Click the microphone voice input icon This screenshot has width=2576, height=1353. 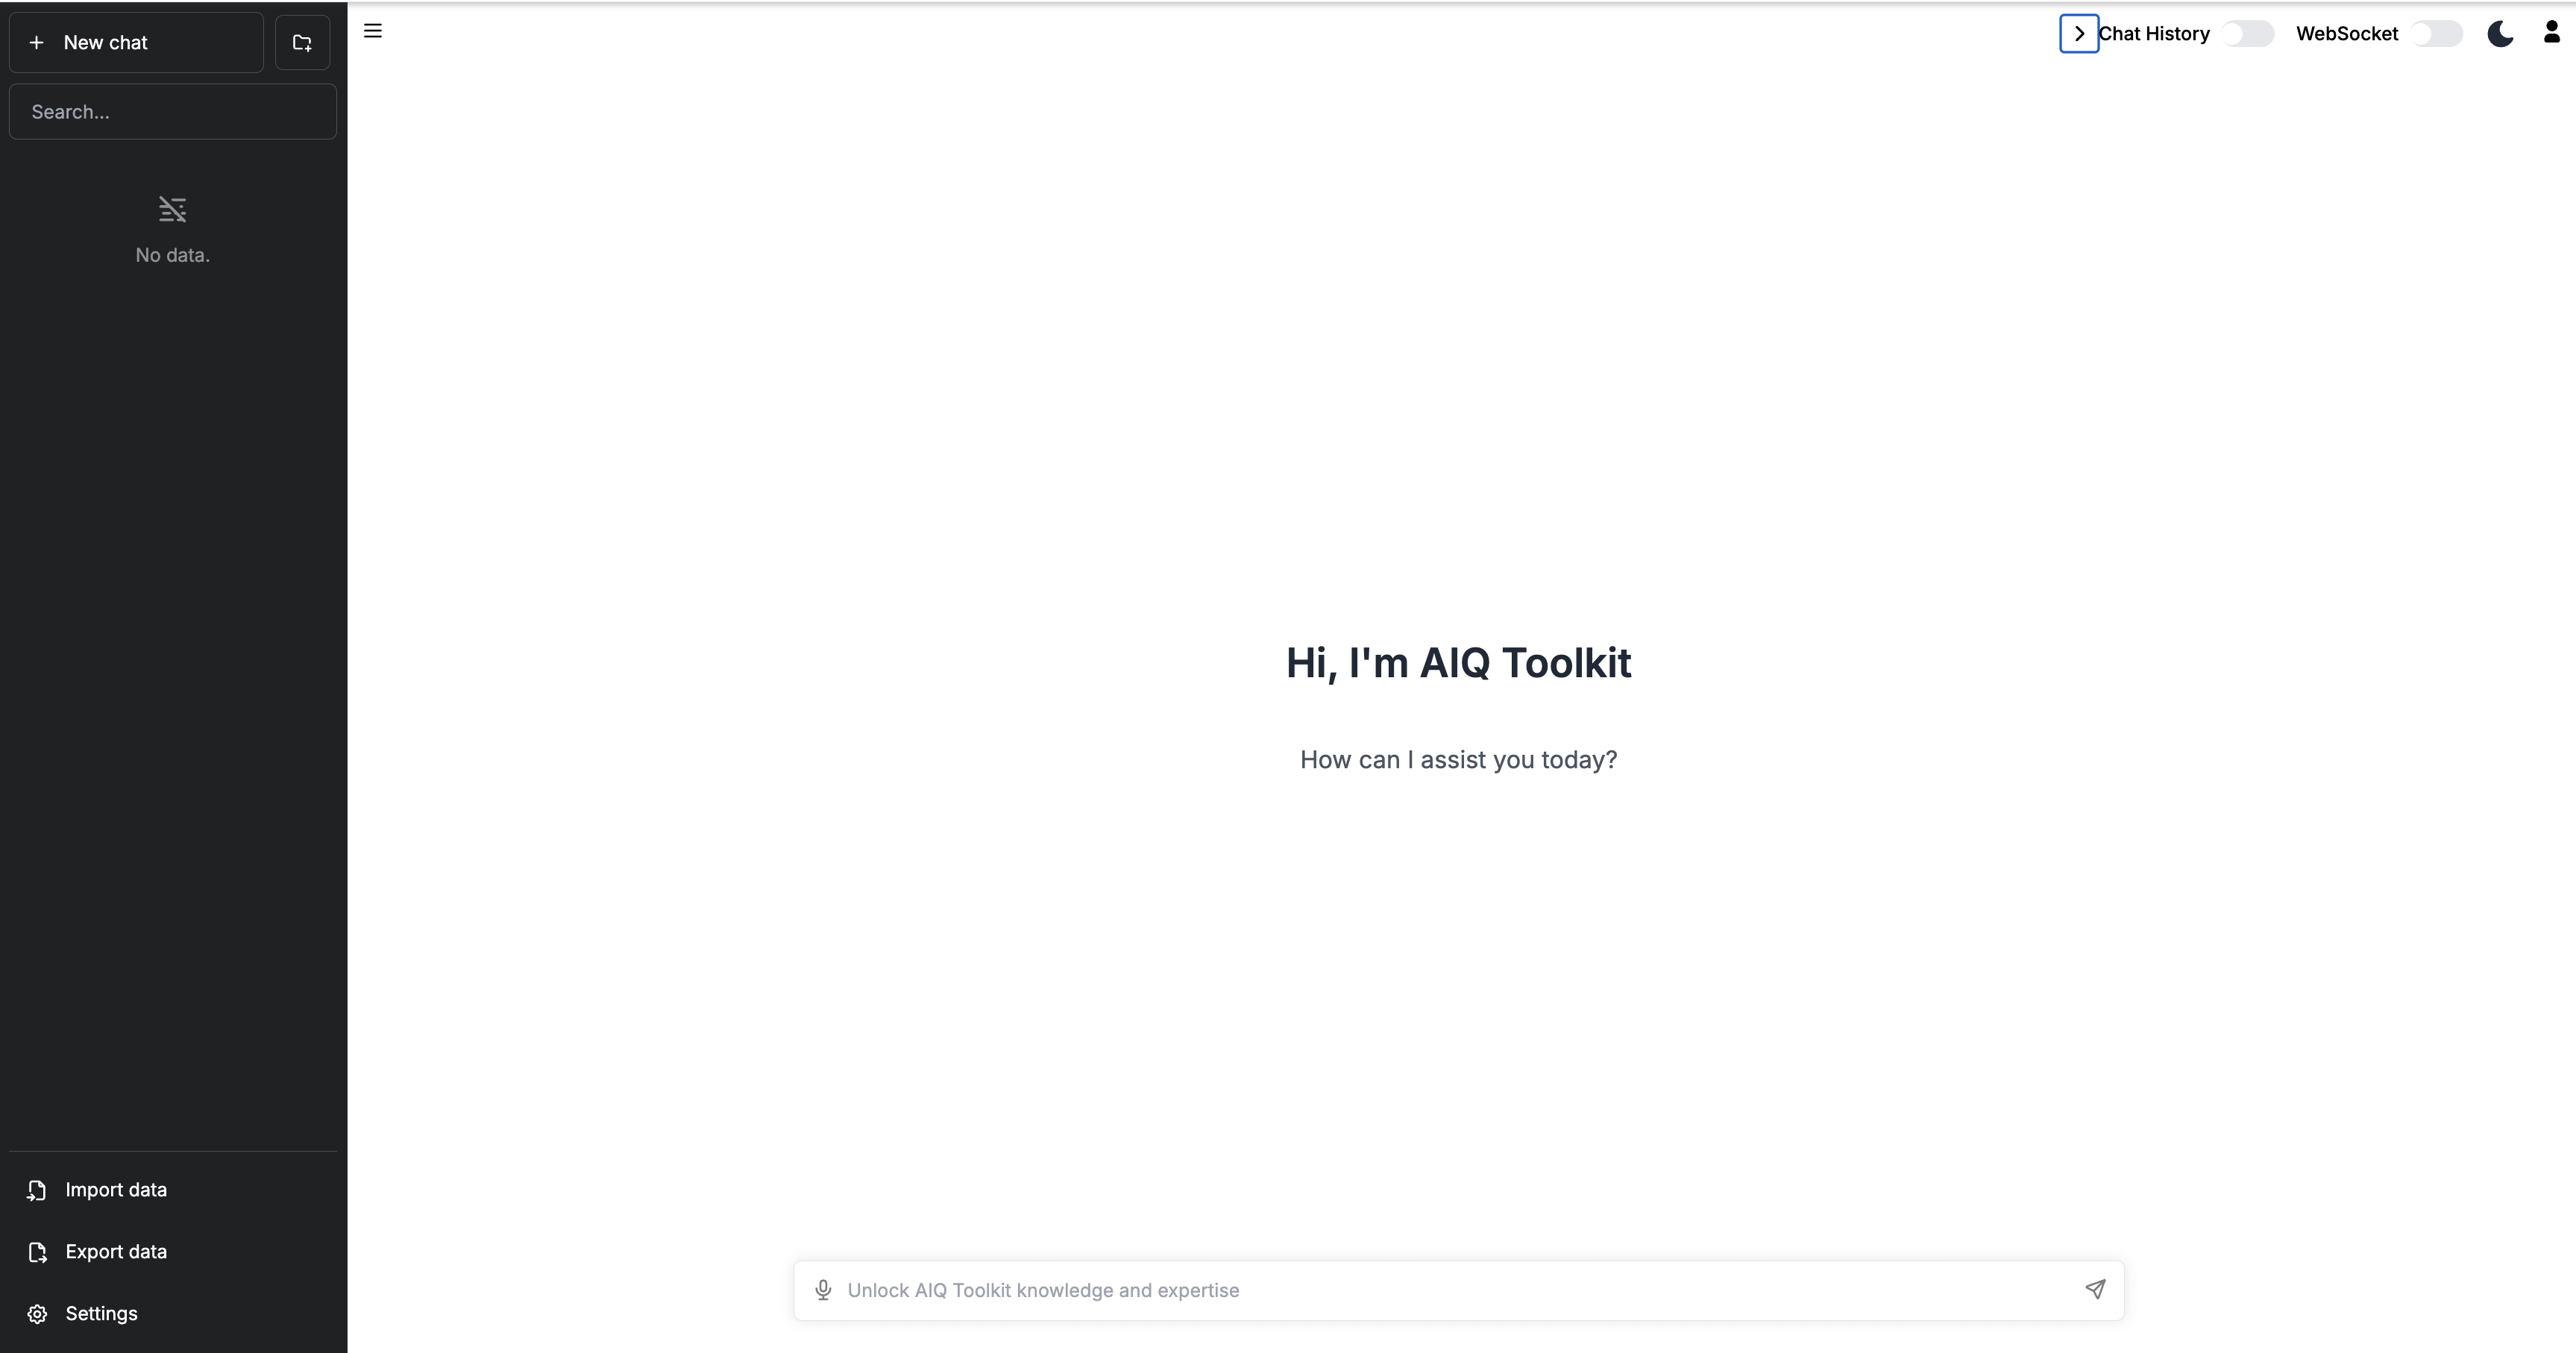[x=823, y=1290]
